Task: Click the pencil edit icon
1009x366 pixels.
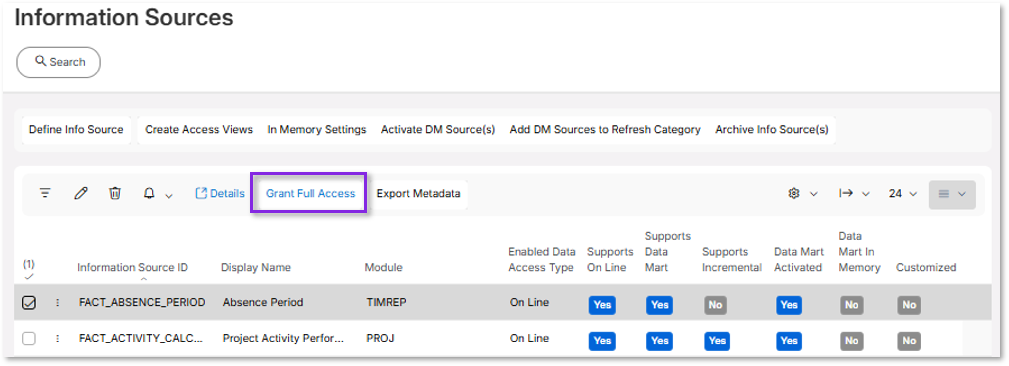Action: point(81,193)
